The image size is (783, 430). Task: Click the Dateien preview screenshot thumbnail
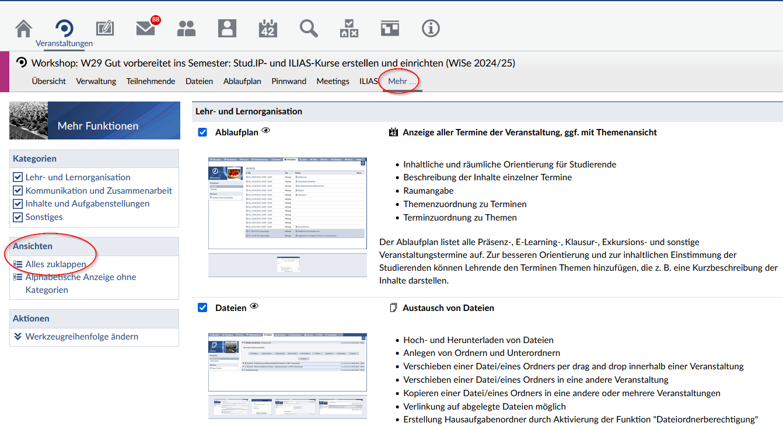coord(288,362)
